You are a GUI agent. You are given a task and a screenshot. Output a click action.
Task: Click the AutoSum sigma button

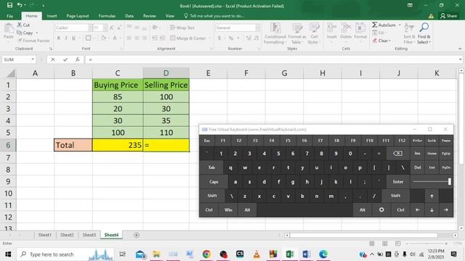384,25
